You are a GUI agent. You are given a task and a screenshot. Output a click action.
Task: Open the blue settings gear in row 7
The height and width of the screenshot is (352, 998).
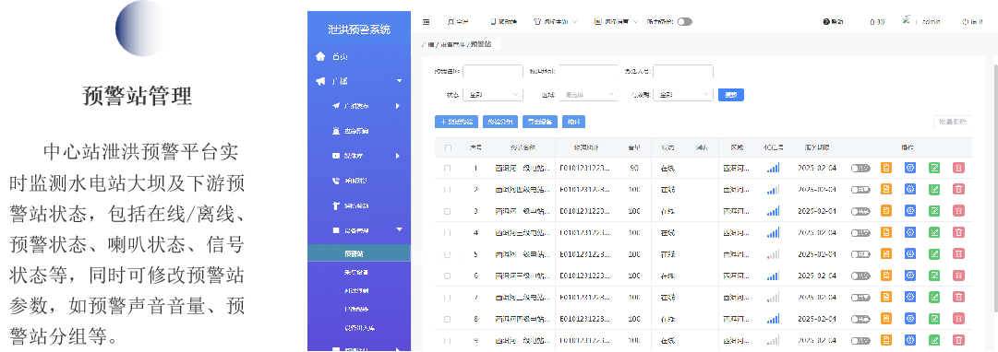(x=910, y=298)
